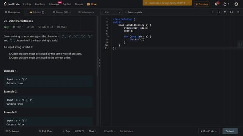Image resolution: width=243 pixels, height=136 pixels.
Task: Click line number 11 in gutter
Action: coord(106,48)
